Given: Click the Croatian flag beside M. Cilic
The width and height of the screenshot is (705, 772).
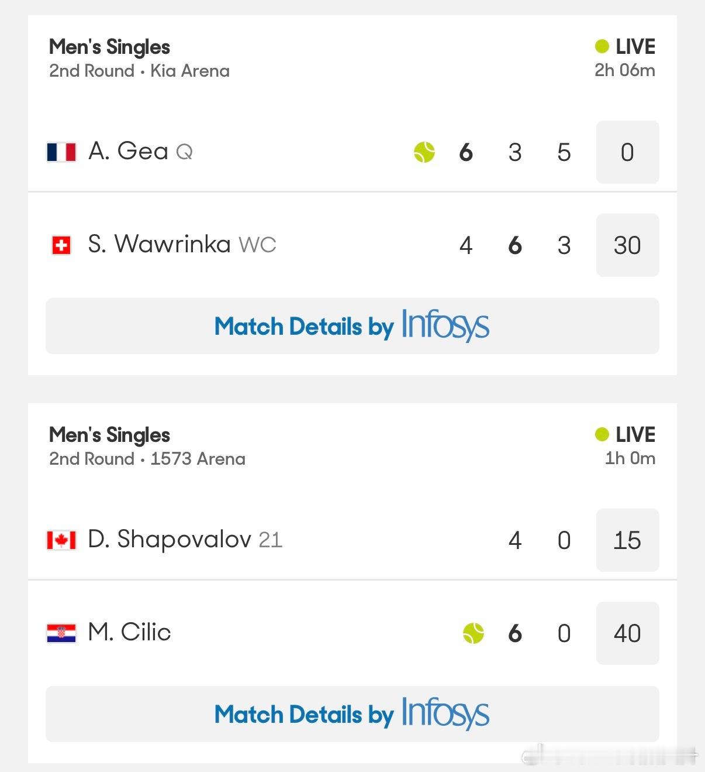Looking at the screenshot, I should coord(61,633).
